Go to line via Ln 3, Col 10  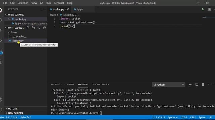click(159, 117)
